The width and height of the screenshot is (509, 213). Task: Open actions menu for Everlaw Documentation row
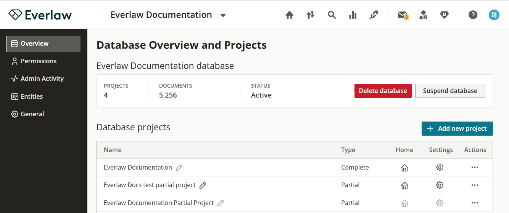475,167
